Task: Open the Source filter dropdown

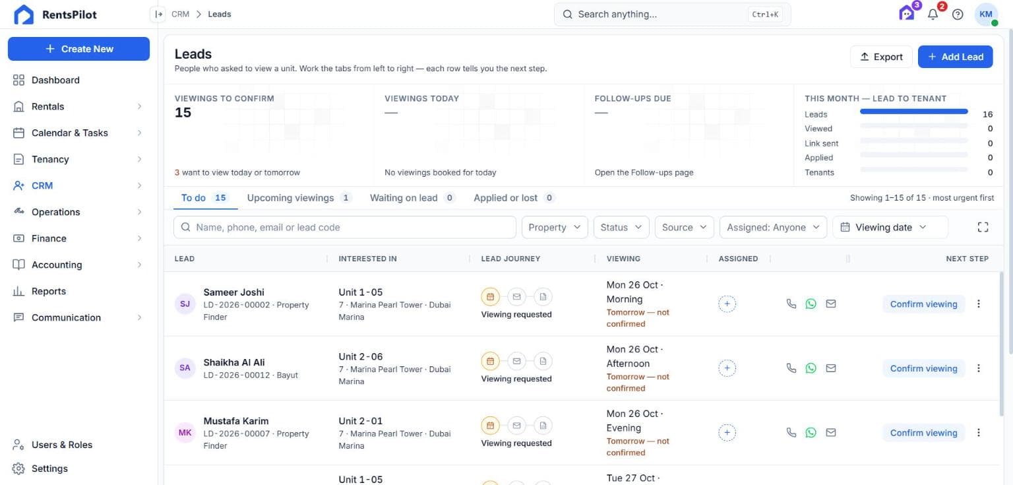Action: click(684, 227)
